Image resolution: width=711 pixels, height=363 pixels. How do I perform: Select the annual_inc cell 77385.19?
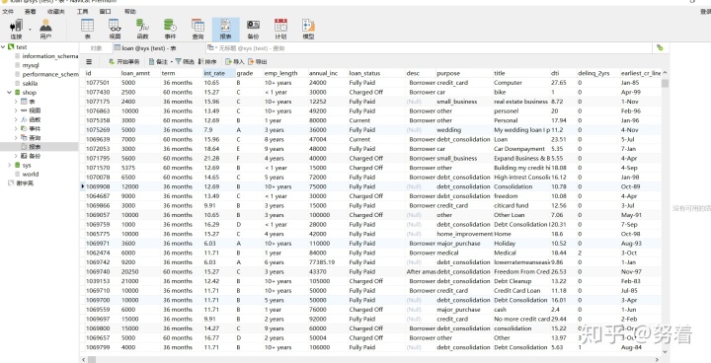[328, 262]
